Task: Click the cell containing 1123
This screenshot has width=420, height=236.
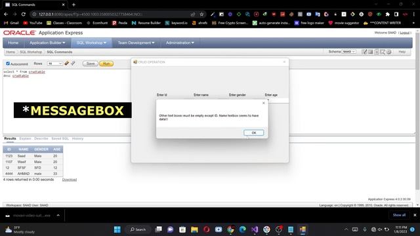Action: [9, 156]
